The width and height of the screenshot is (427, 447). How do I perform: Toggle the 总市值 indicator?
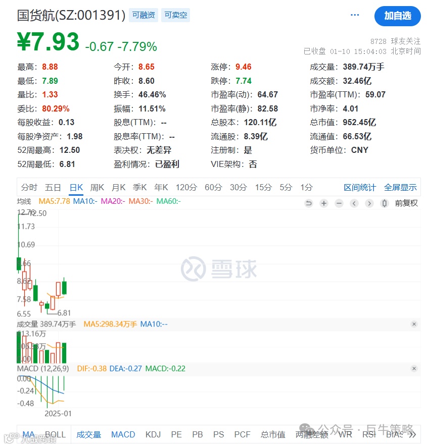(273, 434)
